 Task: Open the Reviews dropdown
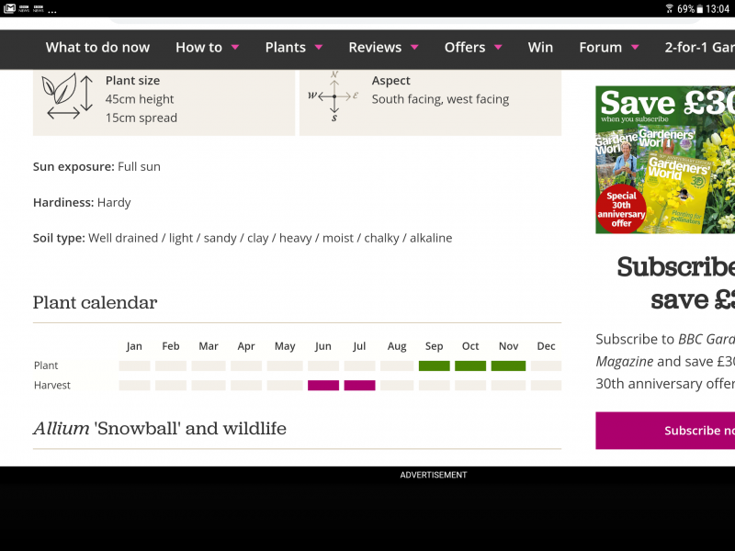[x=382, y=47]
